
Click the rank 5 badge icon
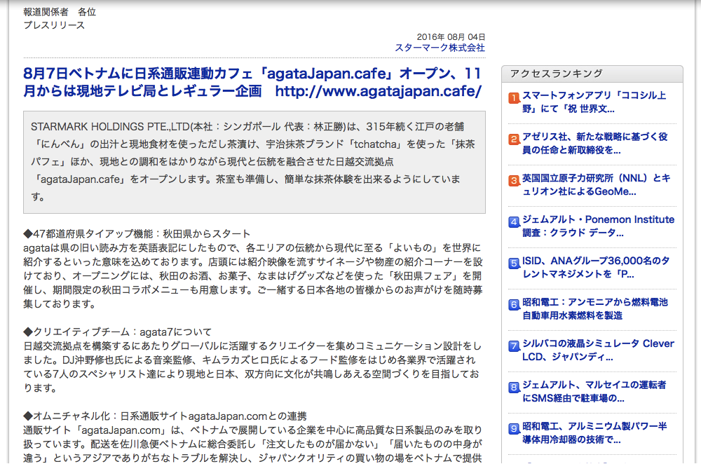(x=514, y=263)
